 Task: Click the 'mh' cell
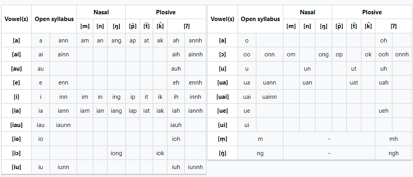394,139
